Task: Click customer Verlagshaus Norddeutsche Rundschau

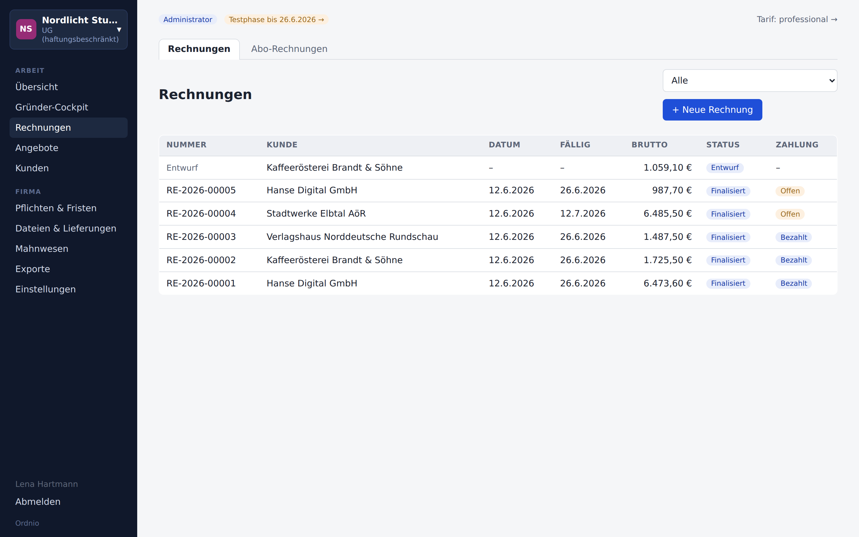Action: pyautogui.click(x=352, y=237)
